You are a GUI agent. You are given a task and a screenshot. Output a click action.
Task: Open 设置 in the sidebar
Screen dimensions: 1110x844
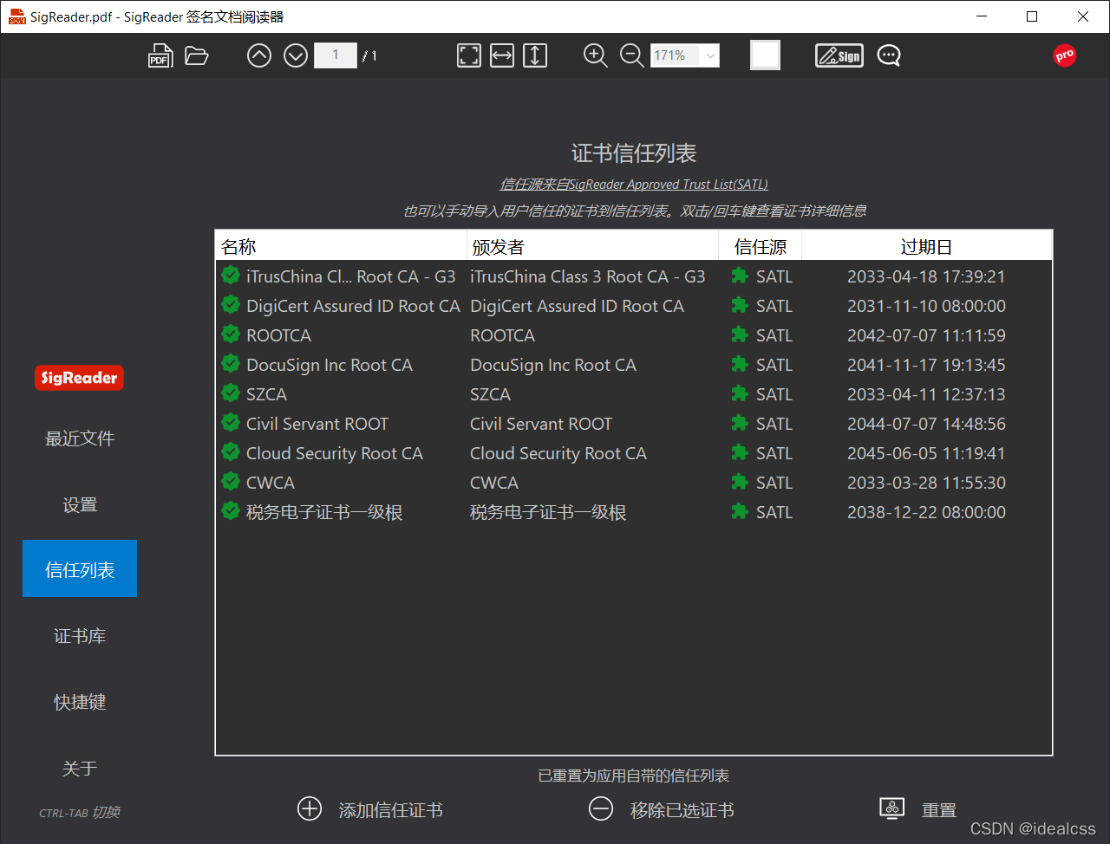coord(80,504)
